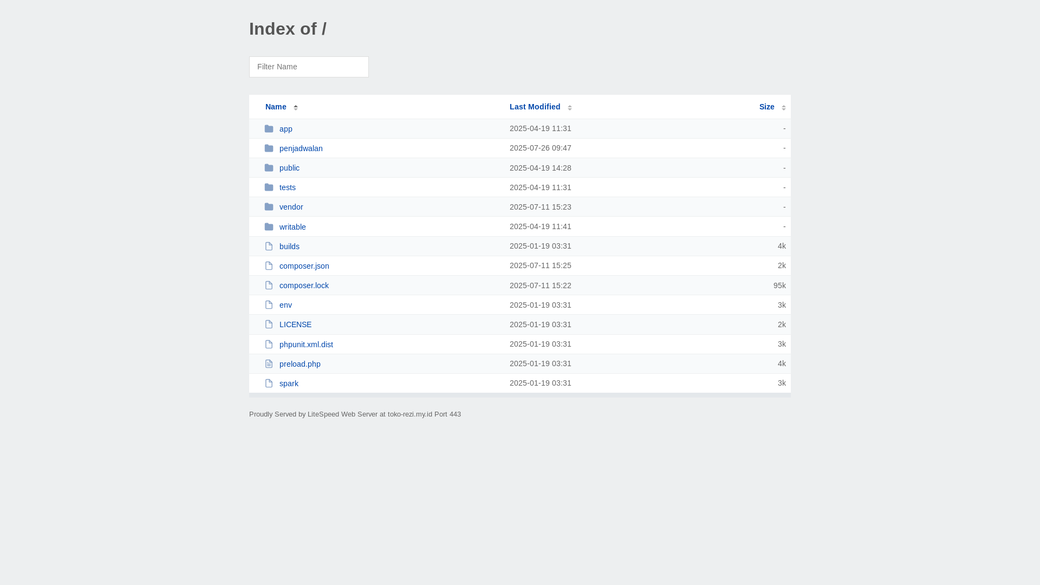Open the env file
The image size is (1040, 585).
coord(285,305)
